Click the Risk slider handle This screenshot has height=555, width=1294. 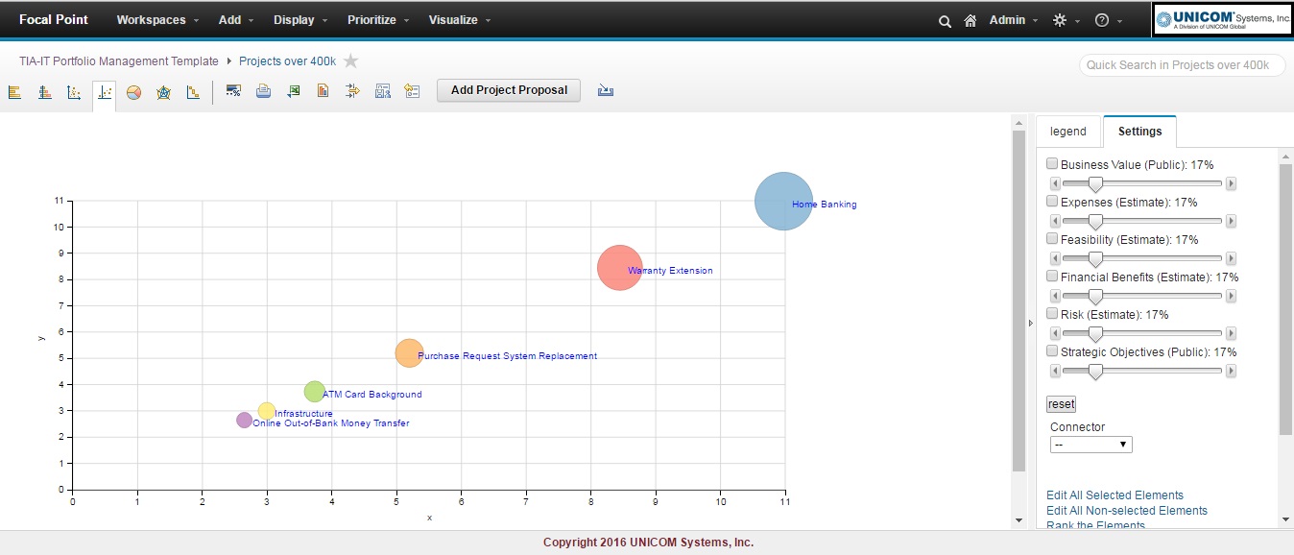click(1094, 333)
